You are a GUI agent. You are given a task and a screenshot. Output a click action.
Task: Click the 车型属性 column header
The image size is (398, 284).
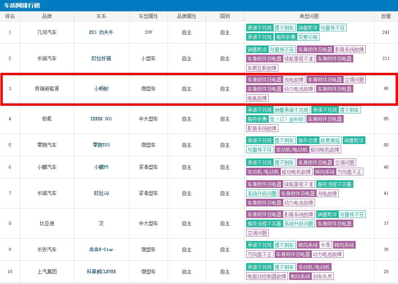point(148,16)
